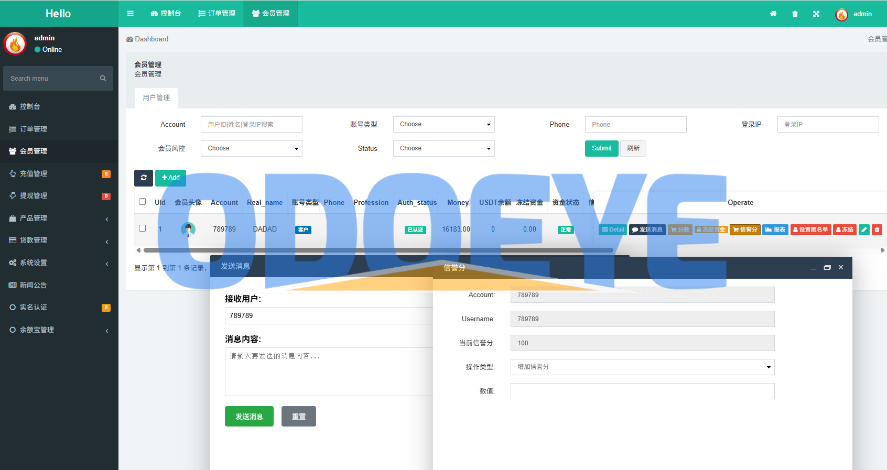Click the 接收用户 field containing 789789
The height and width of the screenshot is (470, 887).
click(329, 315)
